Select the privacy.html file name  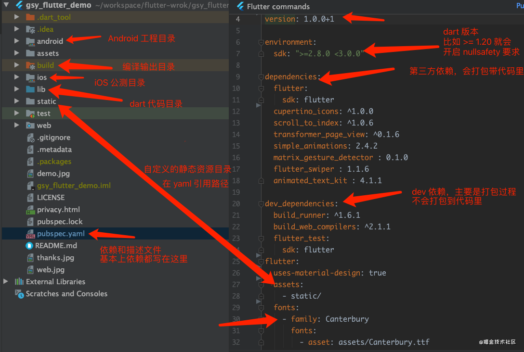click(58, 210)
